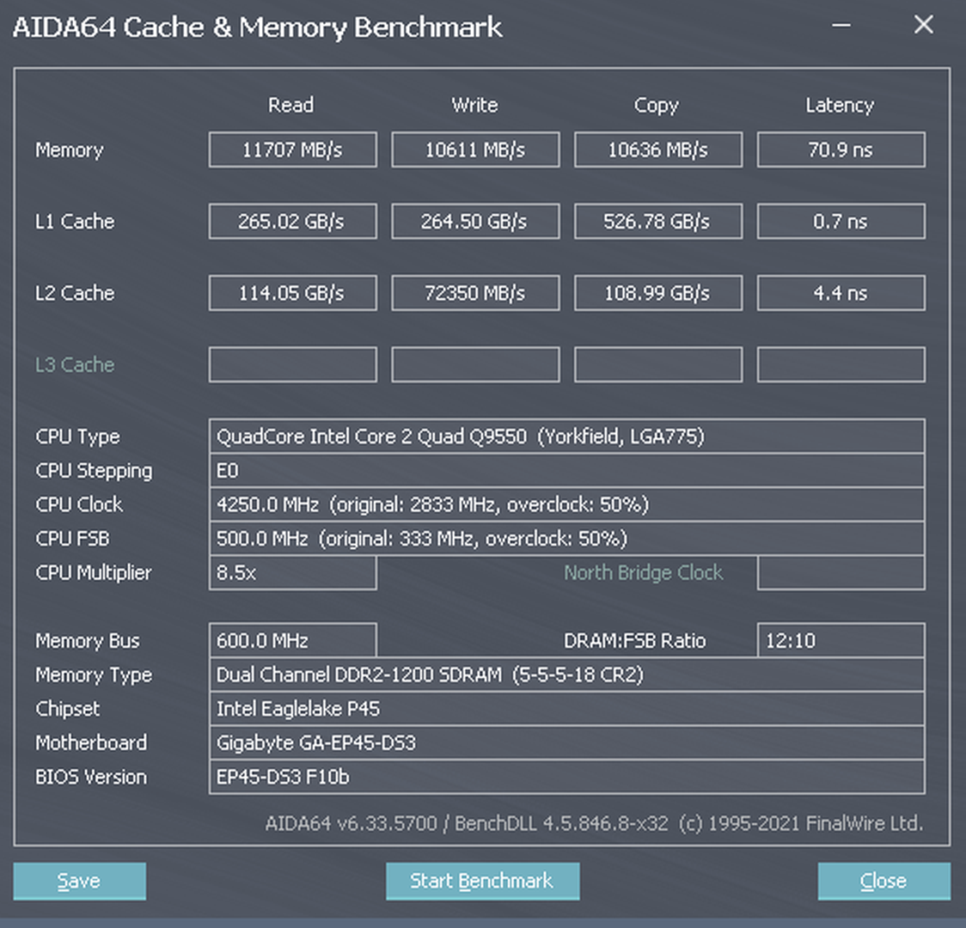Click the Memory Bus field 600.0 MHz
Viewport: 966px width, 928px height.
click(292, 641)
